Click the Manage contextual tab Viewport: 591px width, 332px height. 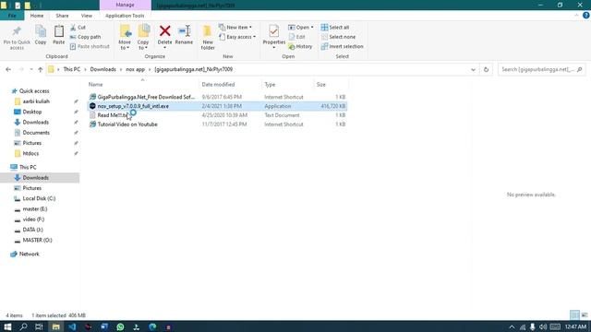point(126,5)
